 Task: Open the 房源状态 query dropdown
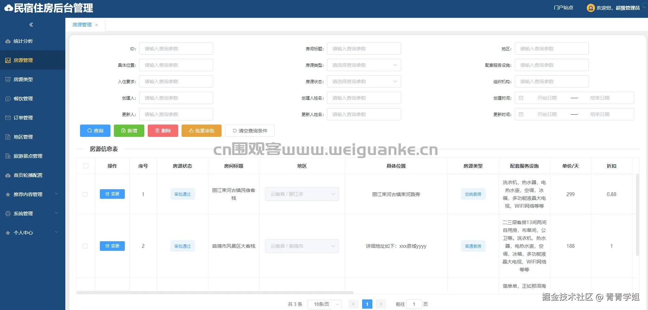363,81
